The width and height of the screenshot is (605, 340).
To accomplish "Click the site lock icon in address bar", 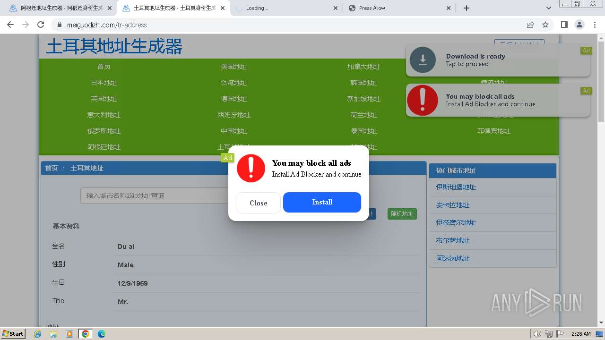I will point(59,25).
